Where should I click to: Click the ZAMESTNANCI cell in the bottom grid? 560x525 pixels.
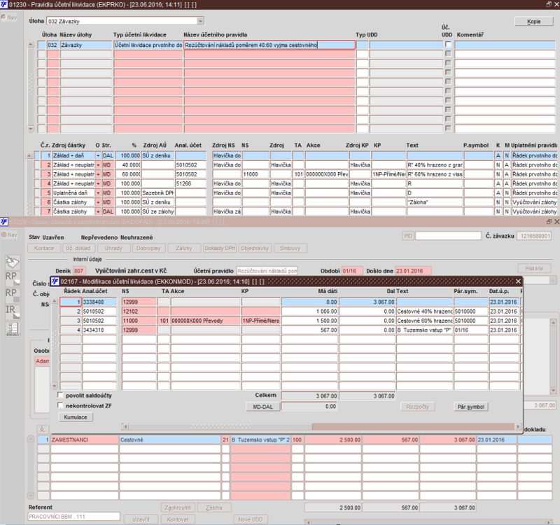[x=84, y=440]
